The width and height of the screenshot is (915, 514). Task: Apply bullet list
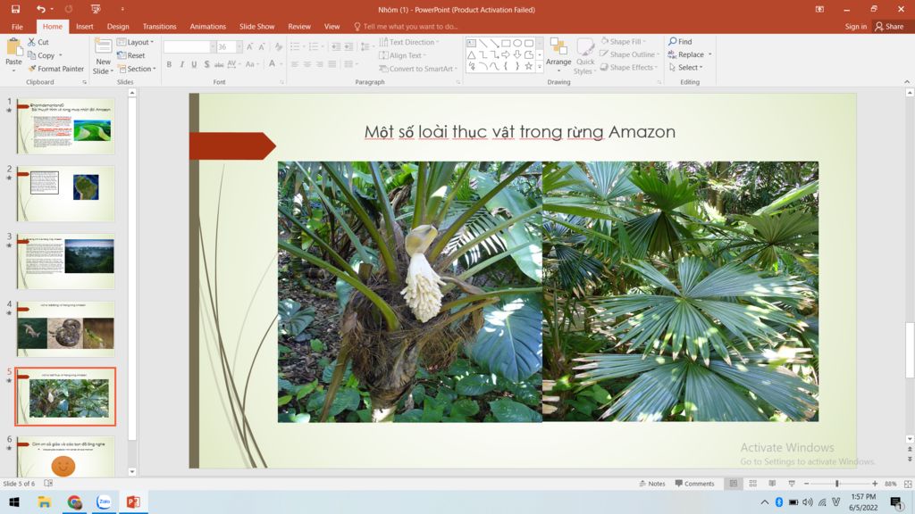pyautogui.click(x=297, y=46)
